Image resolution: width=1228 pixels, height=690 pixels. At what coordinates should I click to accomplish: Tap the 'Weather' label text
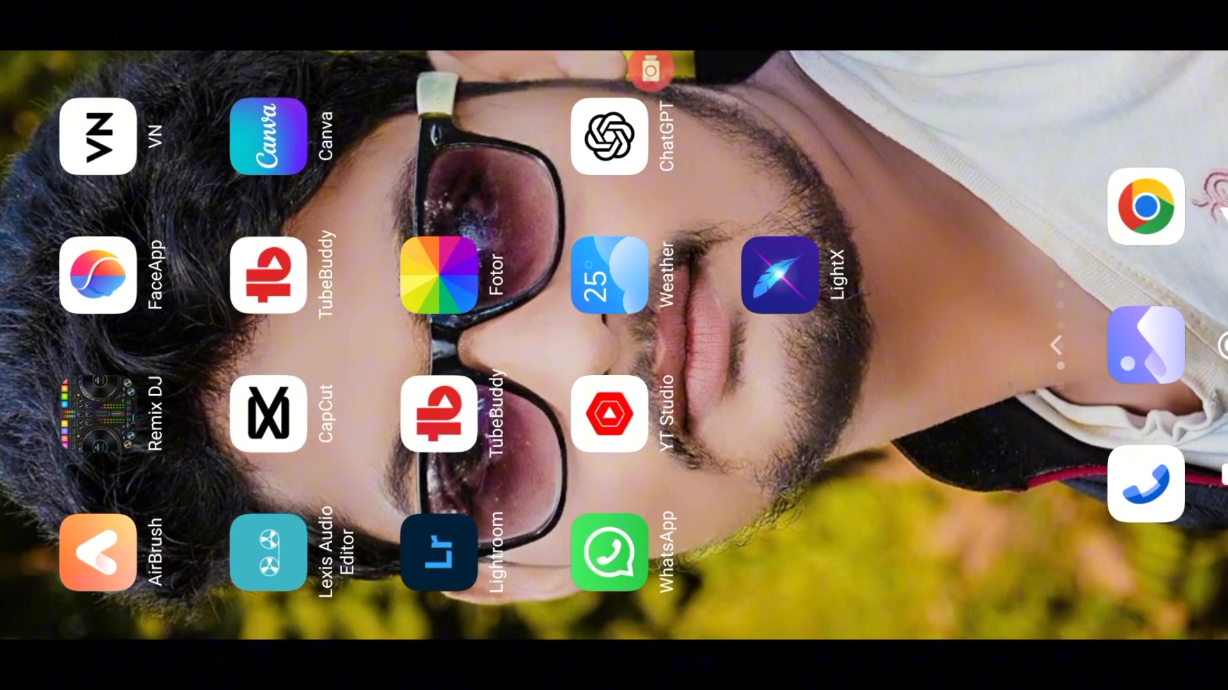tap(666, 275)
